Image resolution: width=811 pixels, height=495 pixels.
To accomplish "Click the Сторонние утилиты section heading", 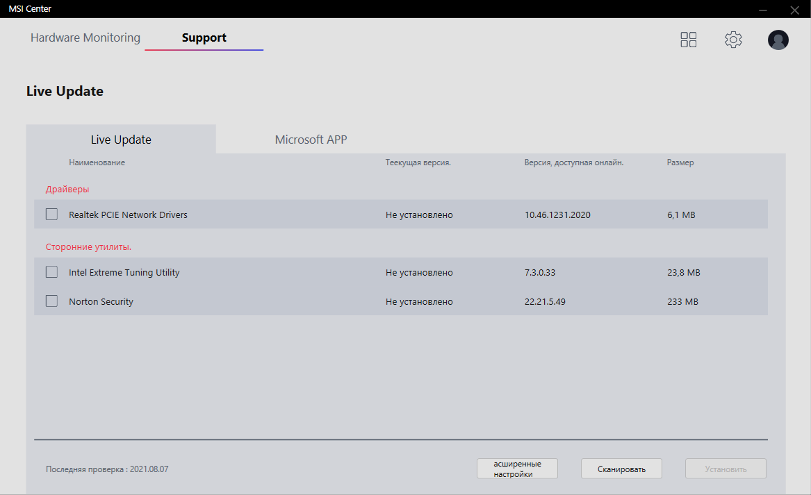I will 88,247.
